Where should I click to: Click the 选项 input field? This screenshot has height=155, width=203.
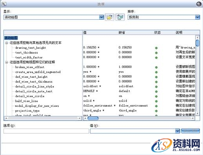tap(46, 131)
